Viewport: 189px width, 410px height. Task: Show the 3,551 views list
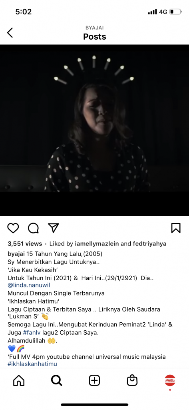coord(25,244)
